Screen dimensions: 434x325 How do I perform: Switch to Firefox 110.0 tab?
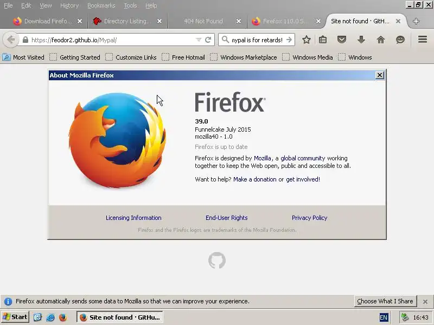282,21
